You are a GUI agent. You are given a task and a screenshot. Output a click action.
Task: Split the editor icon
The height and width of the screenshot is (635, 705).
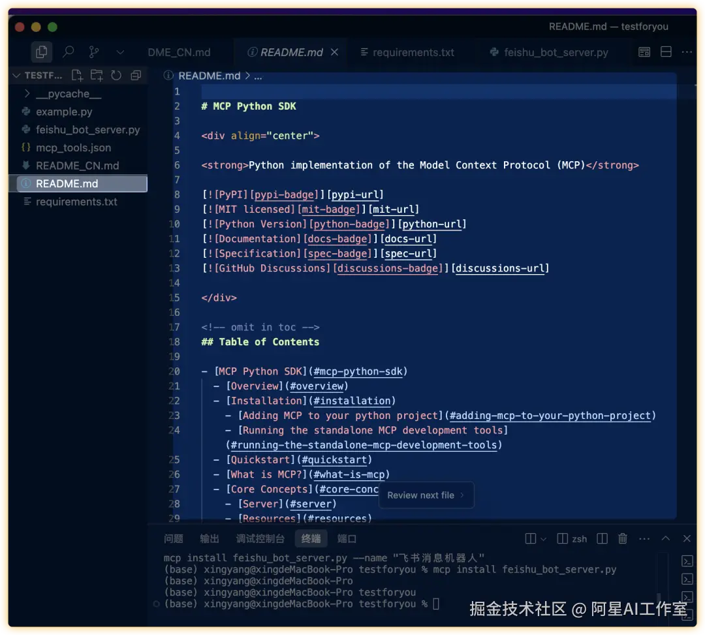pyautogui.click(x=666, y=52)
